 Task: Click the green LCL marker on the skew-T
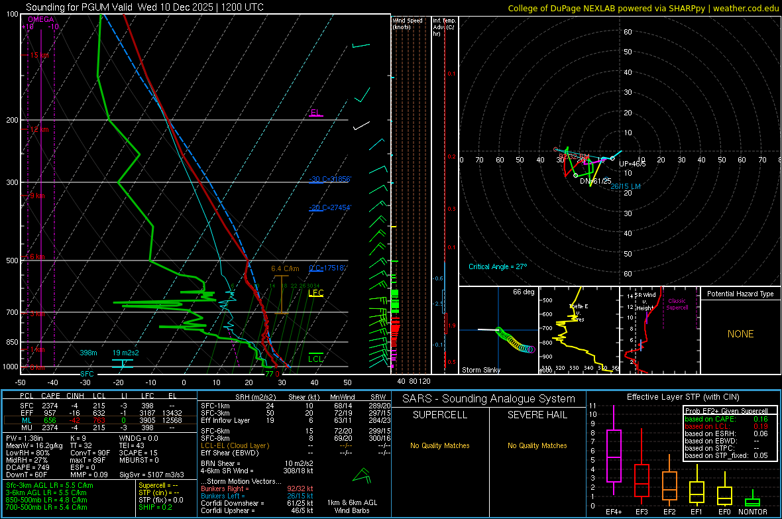click(315, 359)
